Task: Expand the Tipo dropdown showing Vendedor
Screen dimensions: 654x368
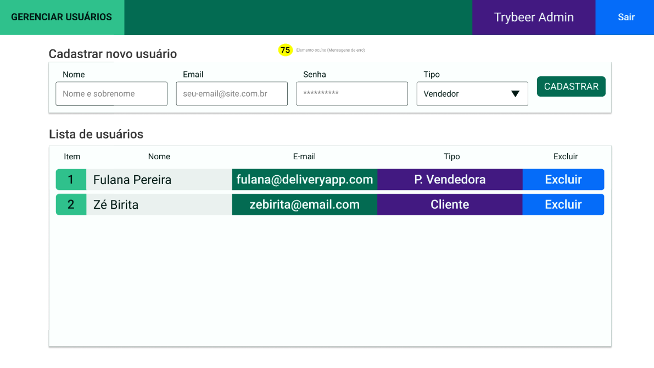Action: 472,94
